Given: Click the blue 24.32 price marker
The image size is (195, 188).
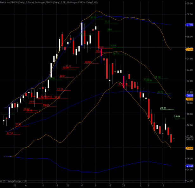Looking at the screenshot, I should pos(190,166).
